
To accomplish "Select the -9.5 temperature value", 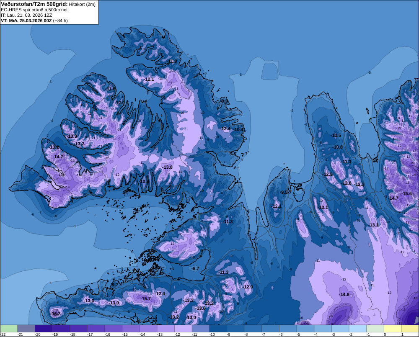I will coord(284,192).
